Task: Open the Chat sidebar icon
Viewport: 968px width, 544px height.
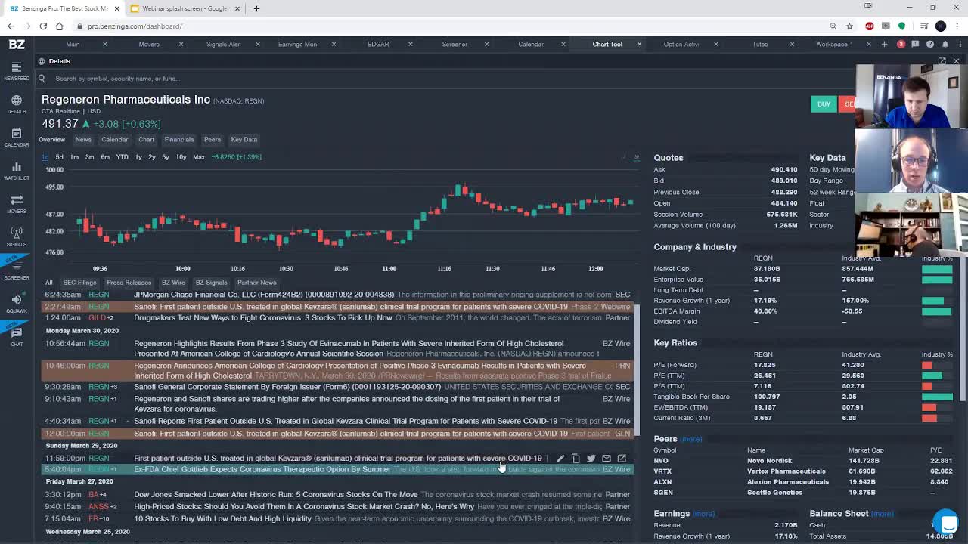Action: 17,336
